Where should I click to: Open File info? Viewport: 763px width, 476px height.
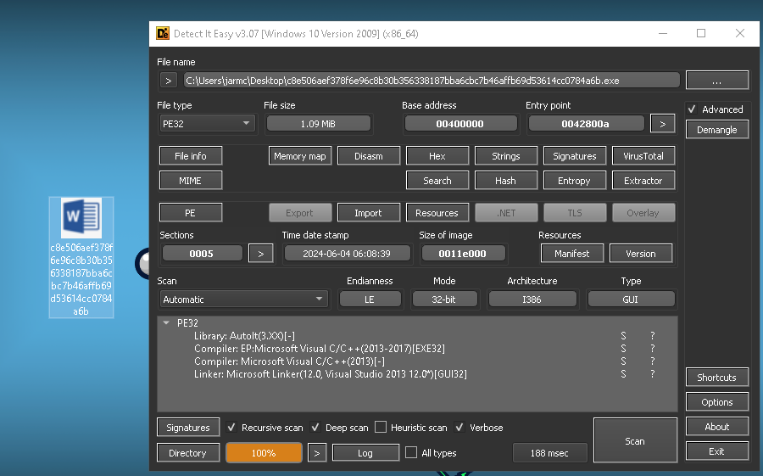[191, 156]
